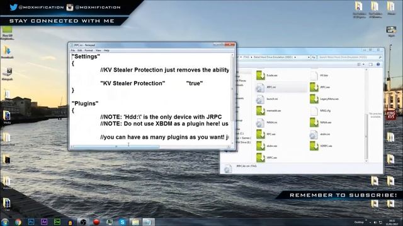Switch to Notepad taskbar button
Screen dimensions: 403x226
[x=149, y=222]
